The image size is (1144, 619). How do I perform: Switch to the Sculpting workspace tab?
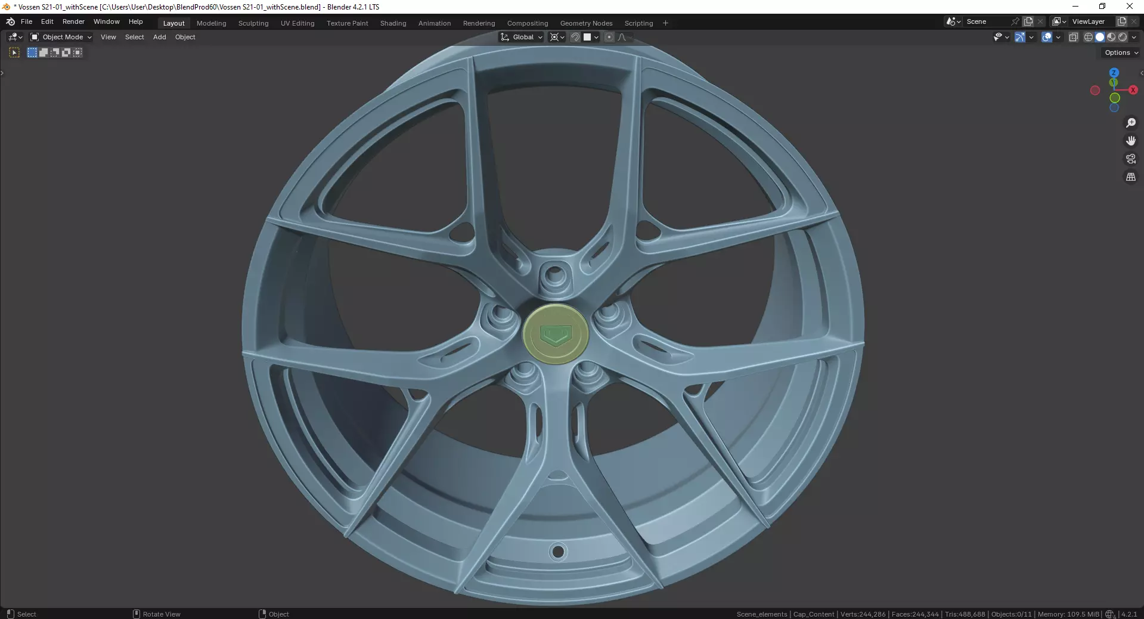253,23
